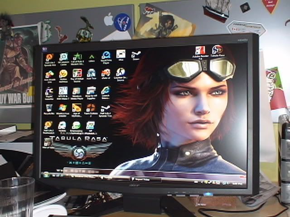Open the Recycle Bin
This screenshot has width=290, height=217.
[49, 109]
